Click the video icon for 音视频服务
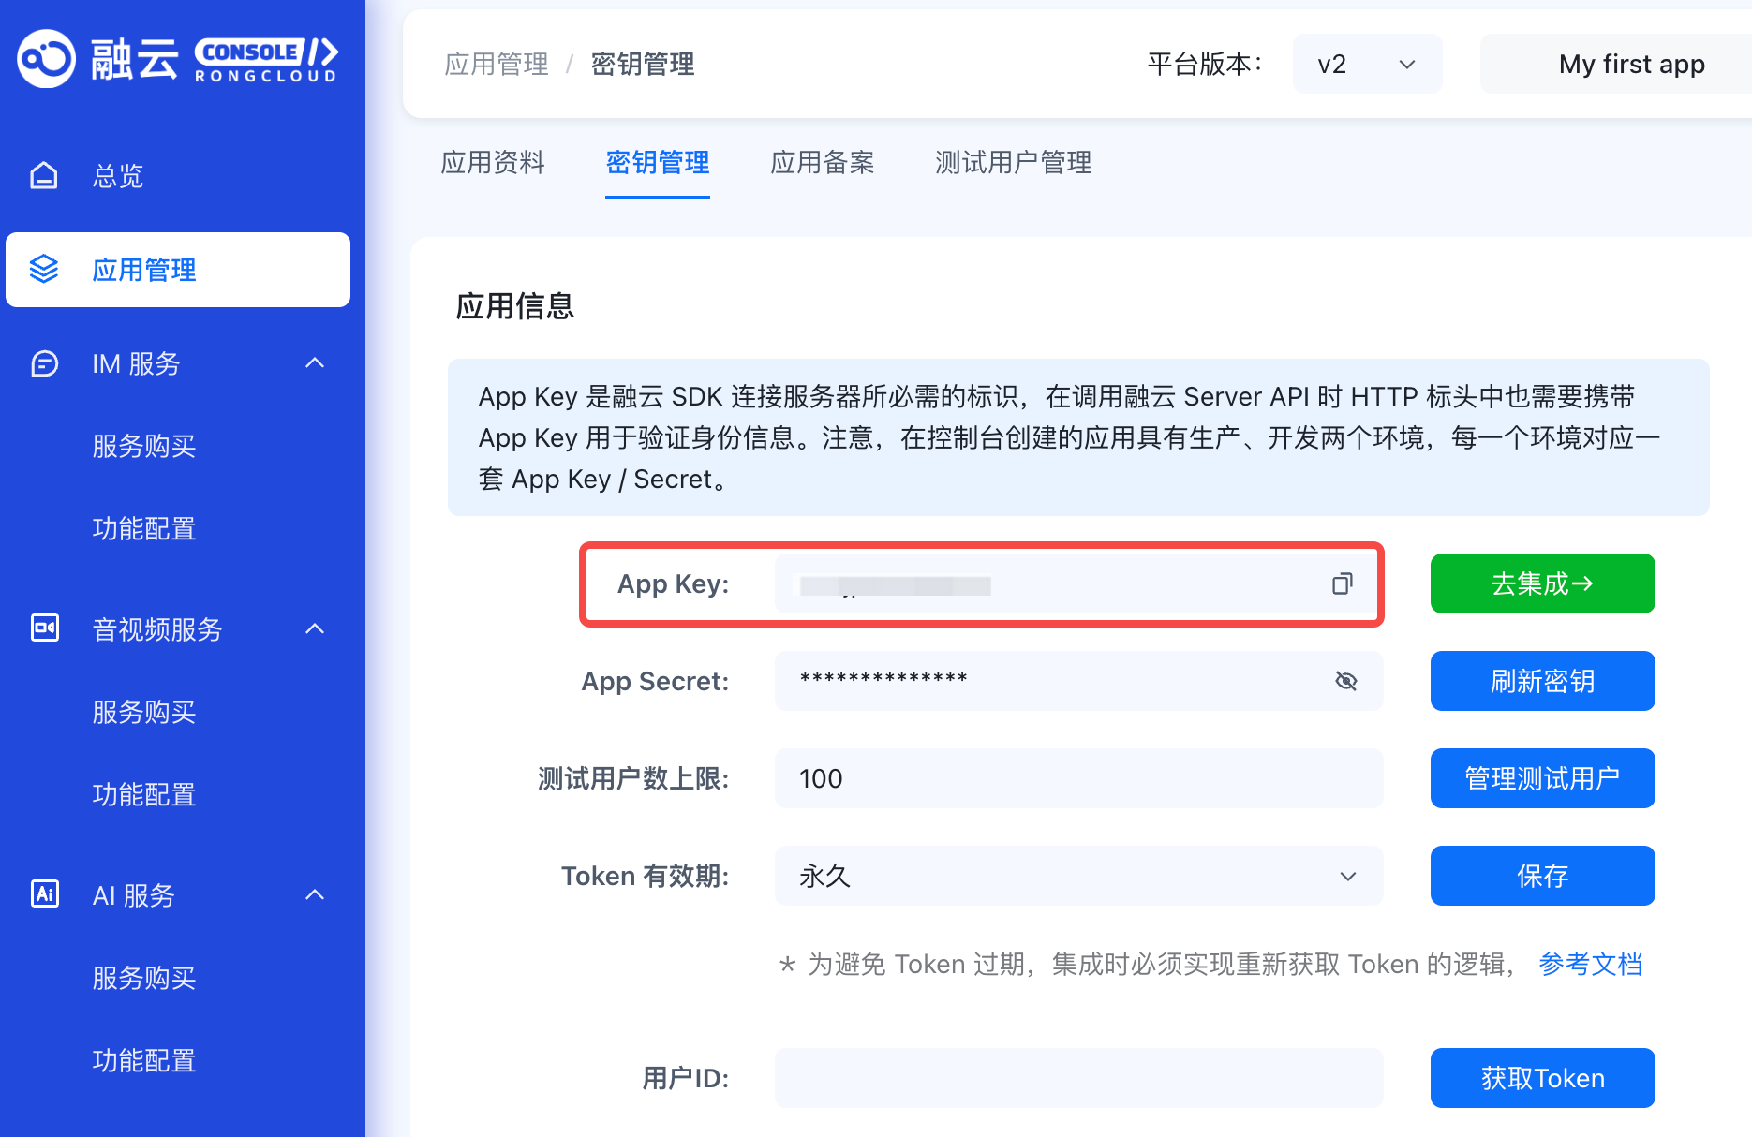The height and width of the screenshot is (1137, 1752). coord(44,628)
